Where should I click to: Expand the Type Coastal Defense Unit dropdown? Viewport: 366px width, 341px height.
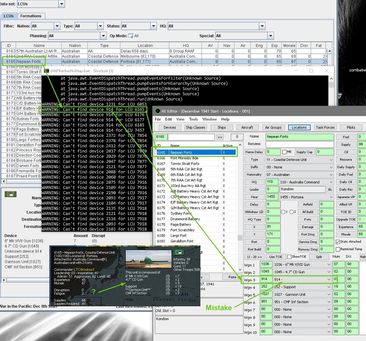pyautogui.click(x=331, y=160)
